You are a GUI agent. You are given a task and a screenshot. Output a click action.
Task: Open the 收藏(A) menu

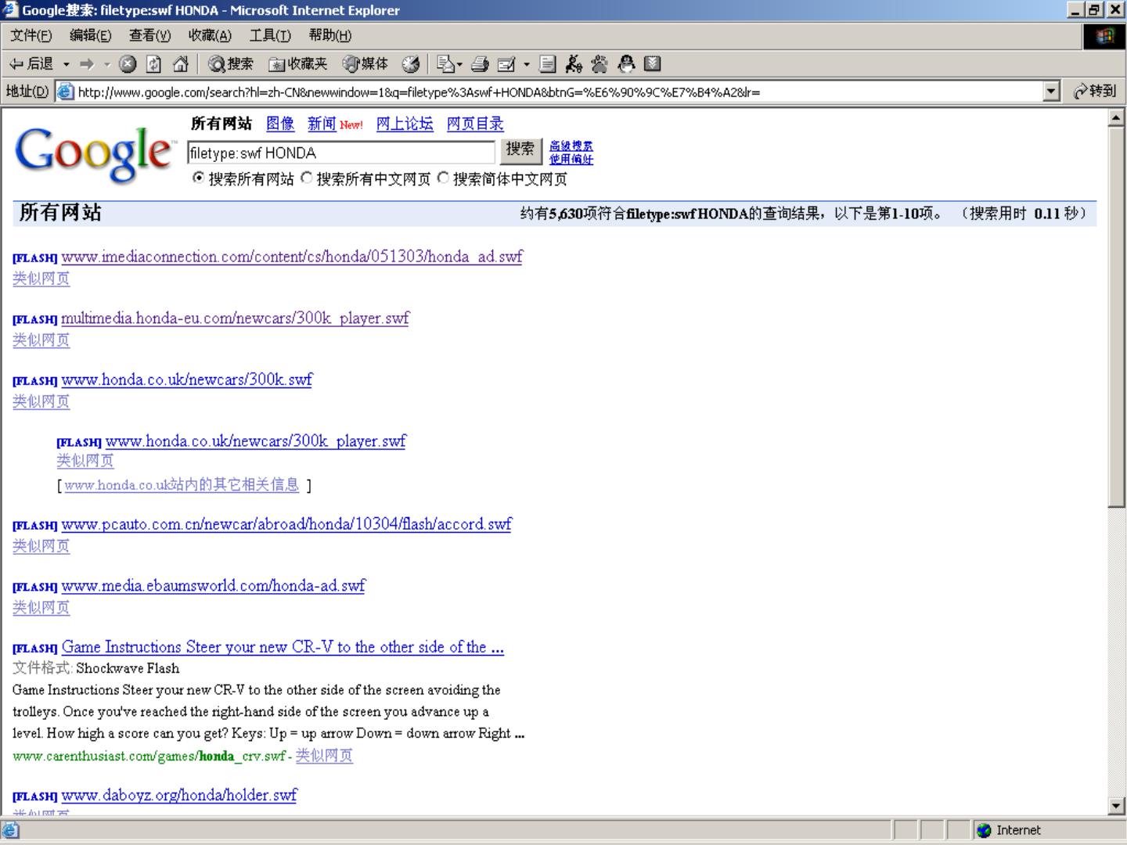210,36
